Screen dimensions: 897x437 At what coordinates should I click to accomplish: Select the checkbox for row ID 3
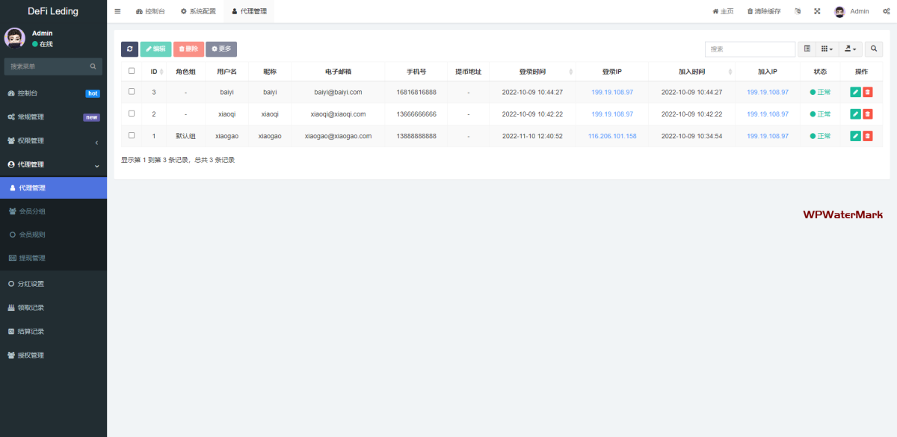click(132, 91)
